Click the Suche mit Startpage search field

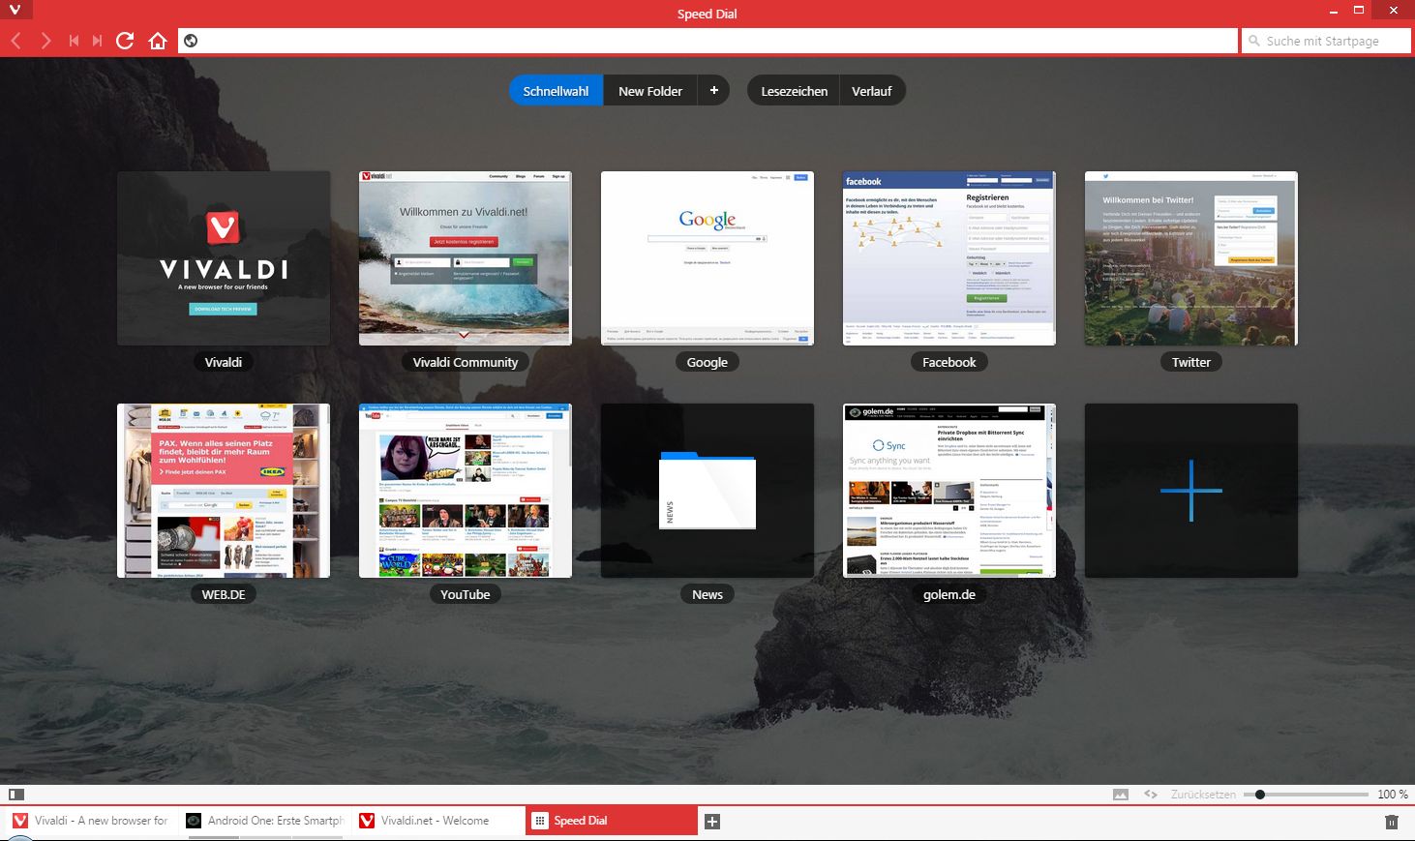pyautogui.click(x=1326, y=41)
